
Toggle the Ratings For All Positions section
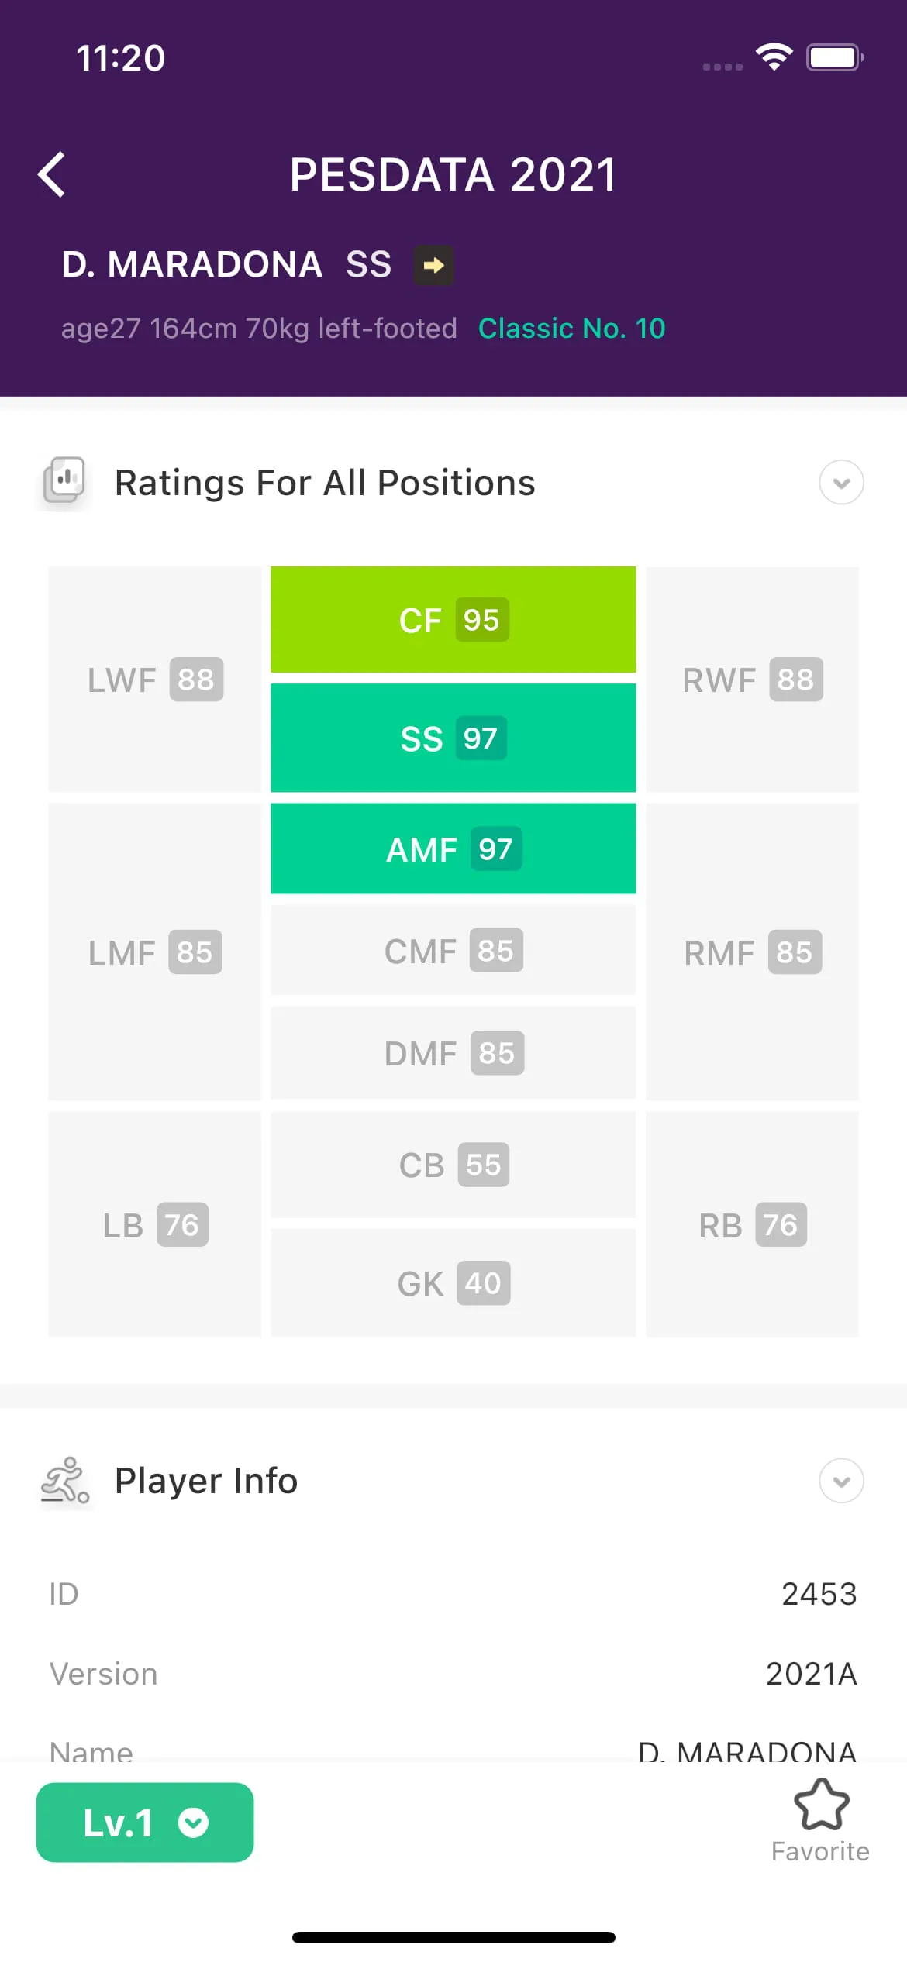840,482
